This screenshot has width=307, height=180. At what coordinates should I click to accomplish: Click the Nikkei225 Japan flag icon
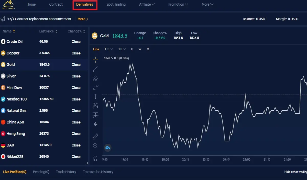[x=3, y=156]
